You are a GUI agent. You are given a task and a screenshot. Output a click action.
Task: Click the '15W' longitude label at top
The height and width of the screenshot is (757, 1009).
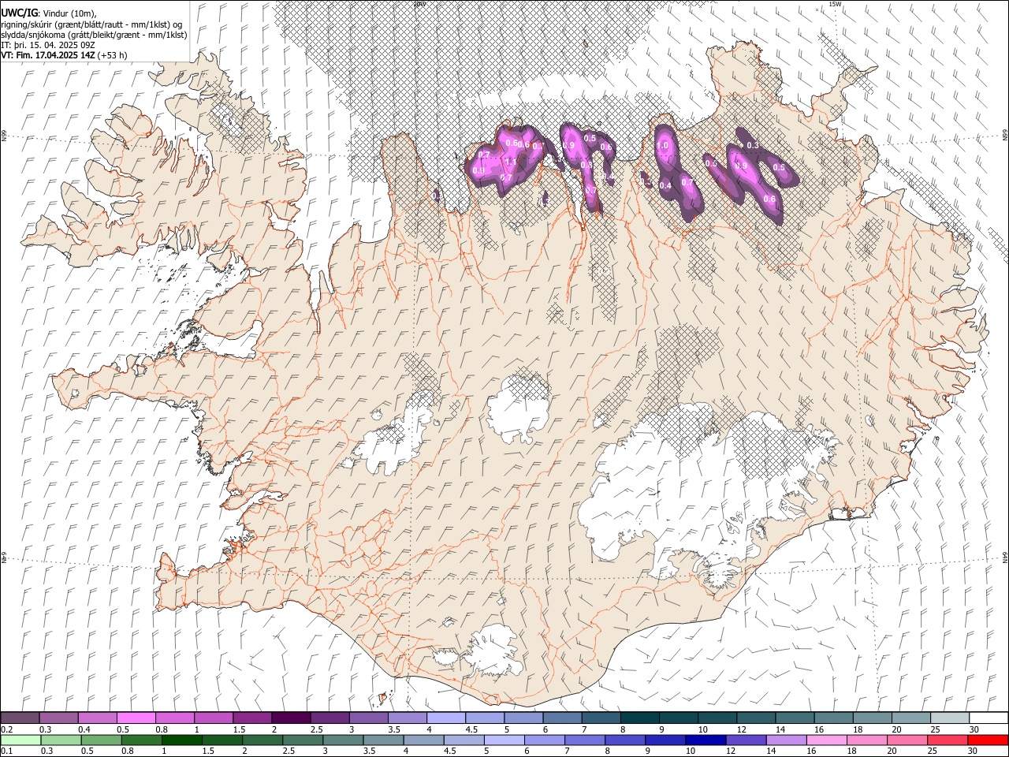835,4
